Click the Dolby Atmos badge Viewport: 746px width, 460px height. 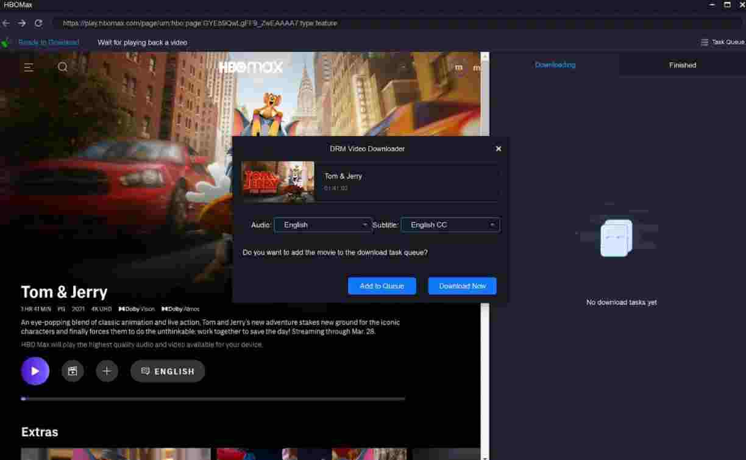(180, 309)
